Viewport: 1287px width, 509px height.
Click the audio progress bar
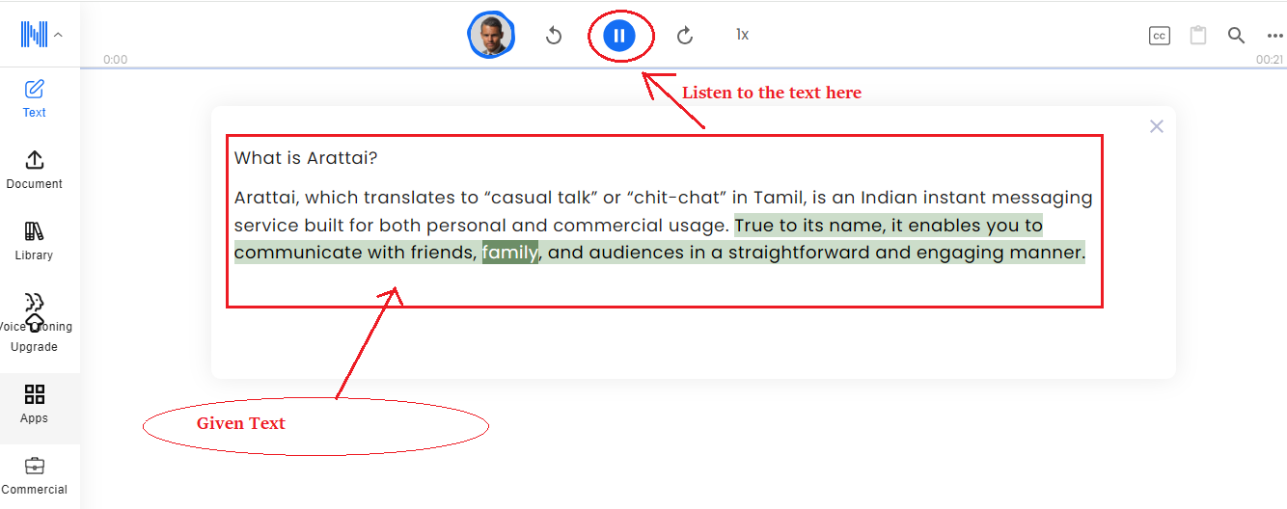click(x=683, y=67)
